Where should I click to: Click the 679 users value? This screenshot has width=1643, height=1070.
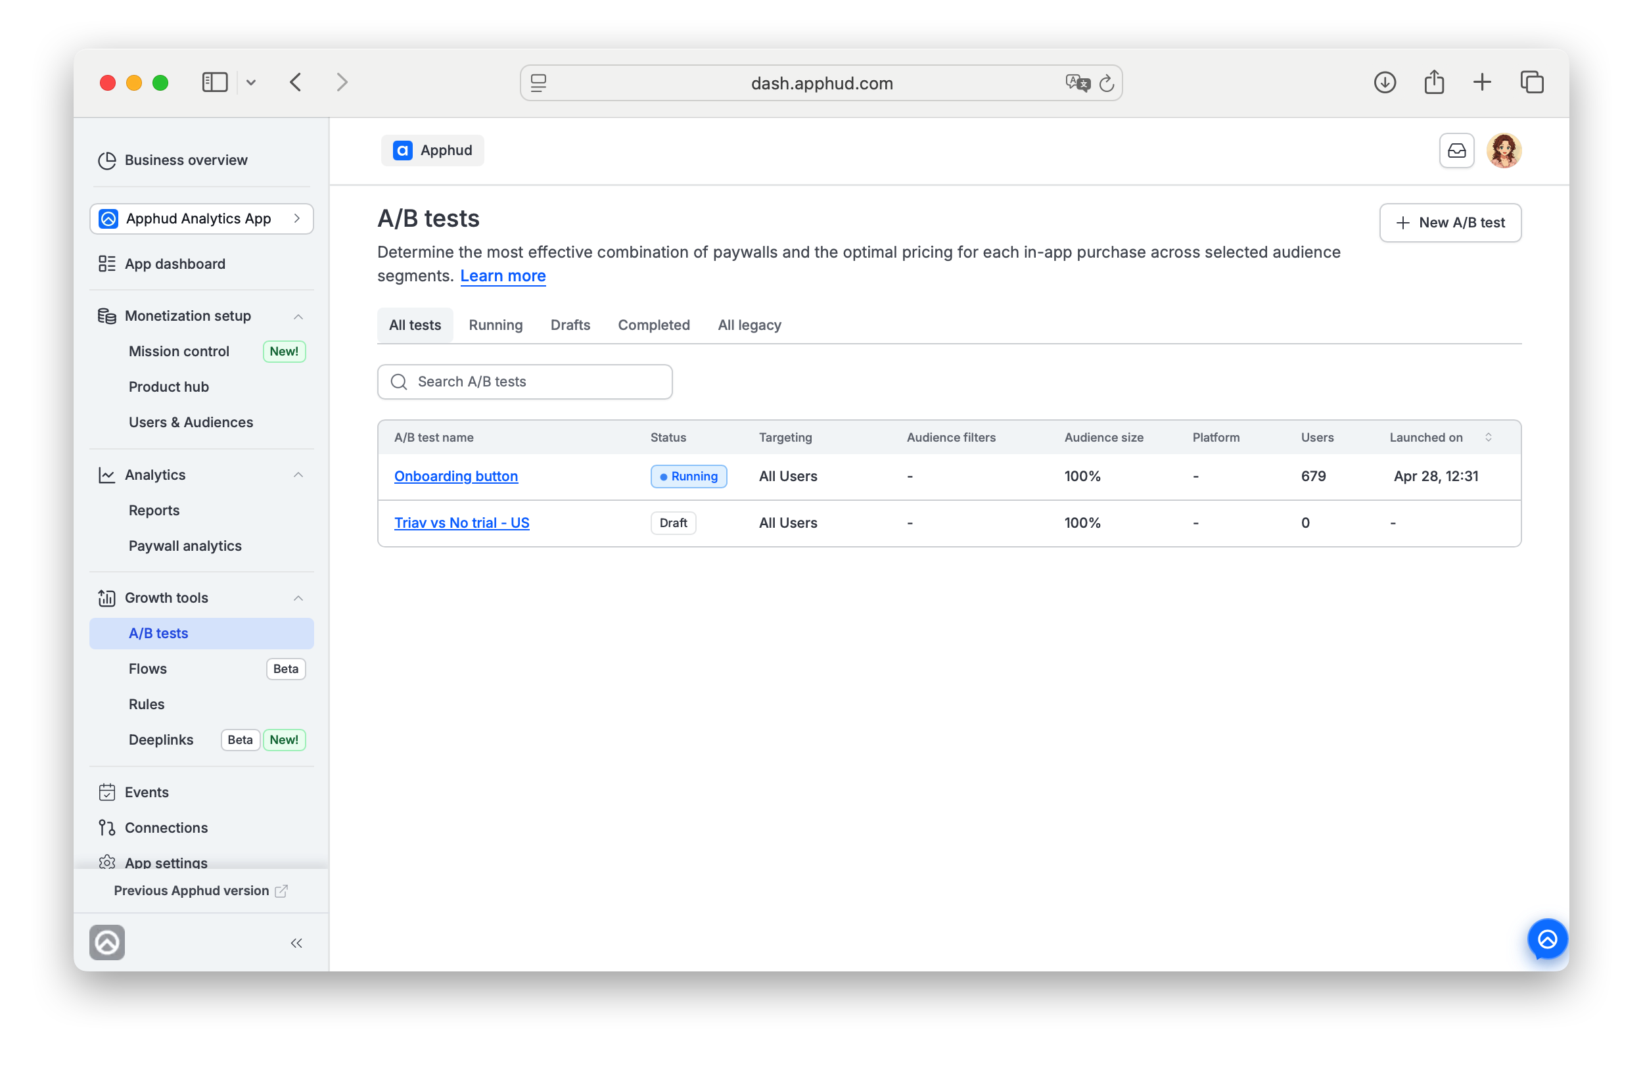(1313, 477)
